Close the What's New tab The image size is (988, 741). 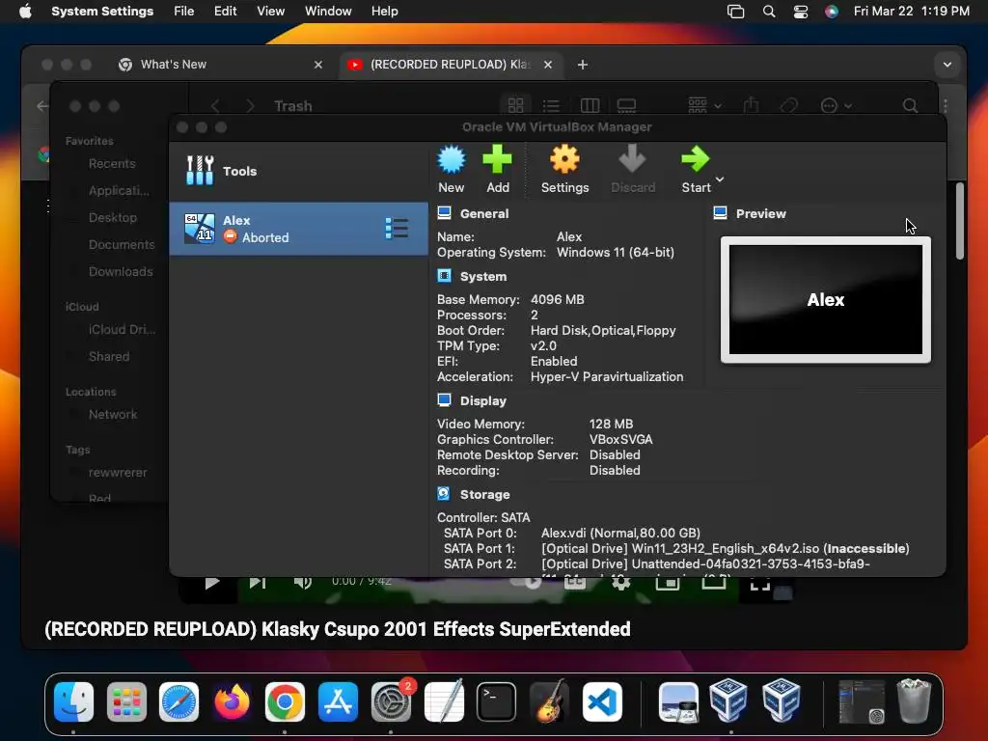(x=318, y=65)
